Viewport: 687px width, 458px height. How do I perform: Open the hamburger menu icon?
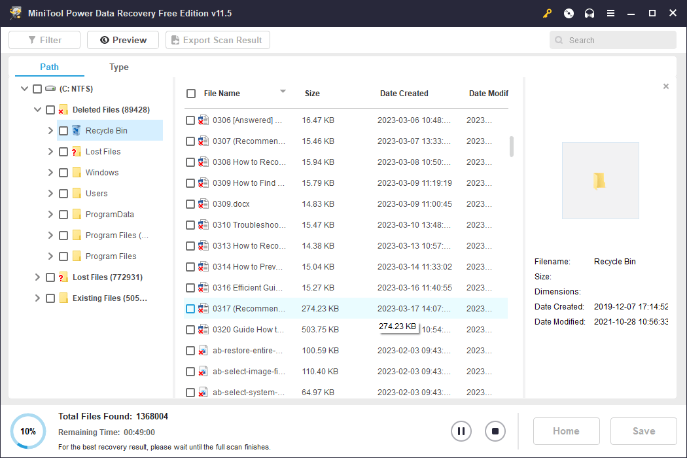coord(610,13)
